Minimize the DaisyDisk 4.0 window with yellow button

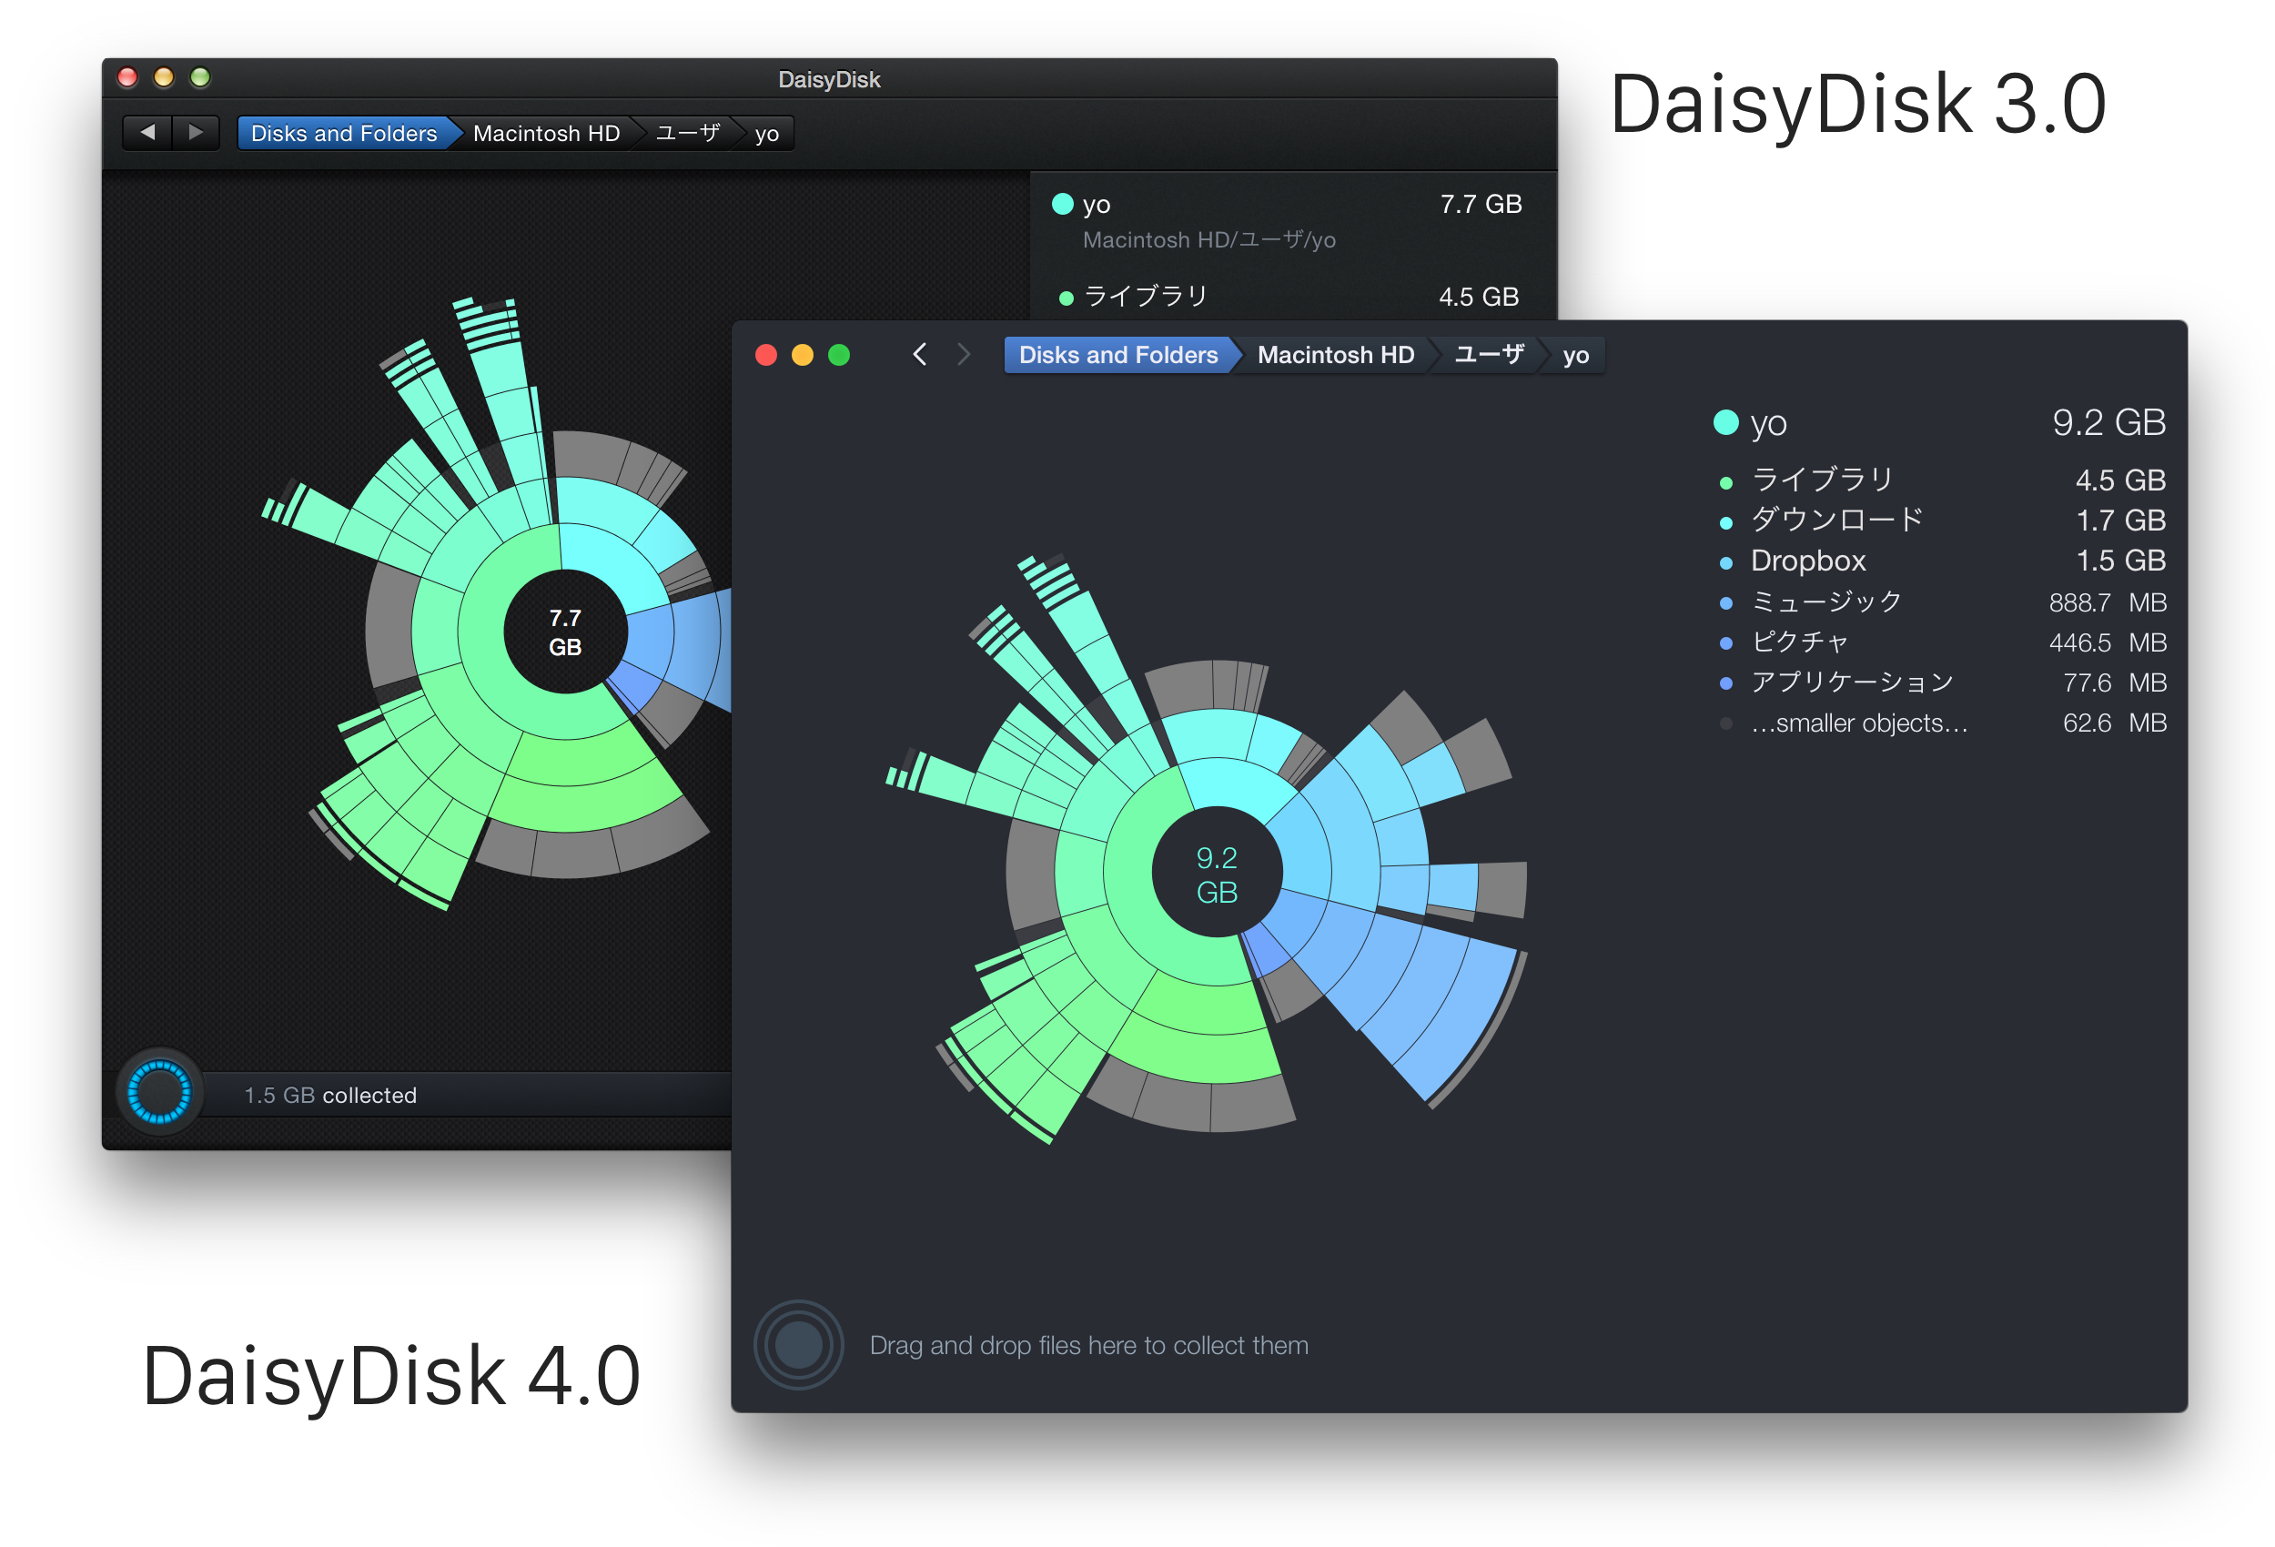click(x=803, y=354)
